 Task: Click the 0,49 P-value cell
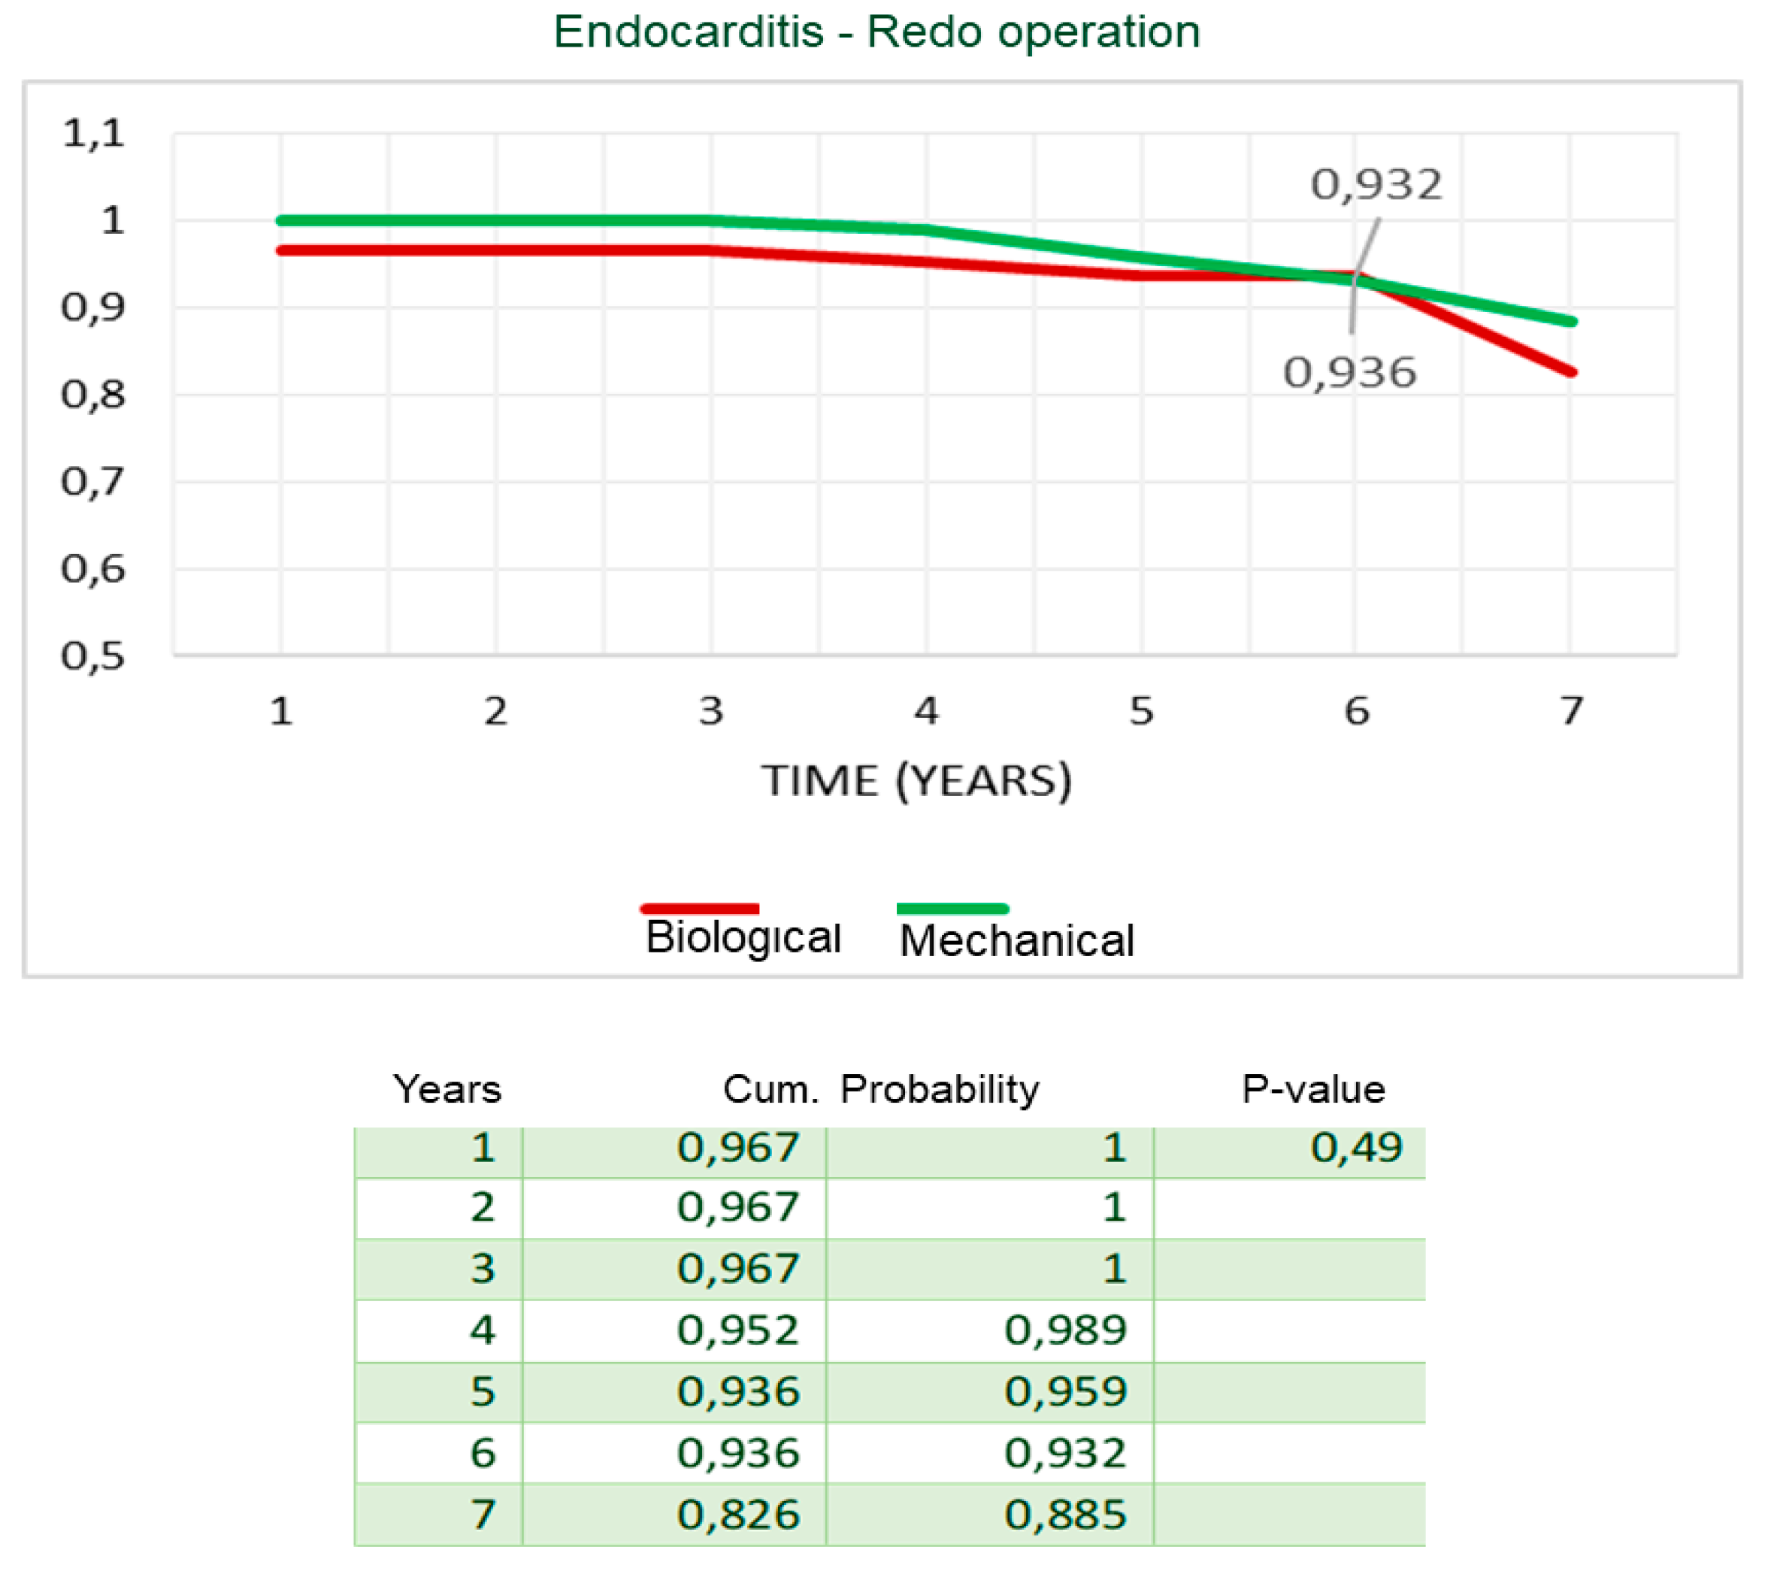click(x=1355, y=1149)
